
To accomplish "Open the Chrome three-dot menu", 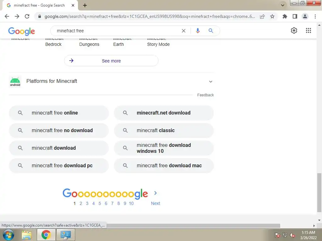I will pos(315,16).
